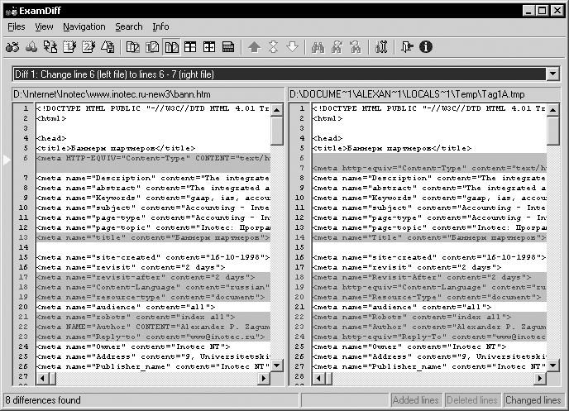The height and width of the screenshot is (411, 569).
Task: Click the Re-compare cherries icon
Action: click(31, 47)
